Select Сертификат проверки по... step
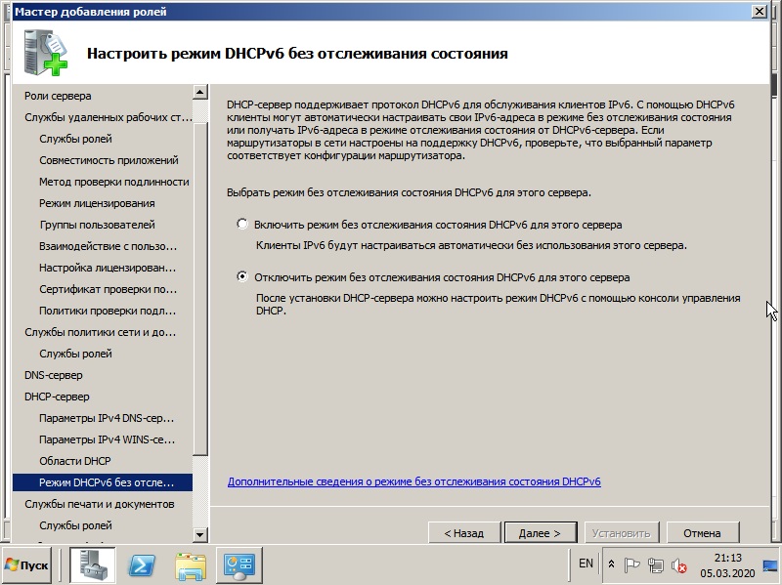Screen dimensions: 782x585 point(109,288)
